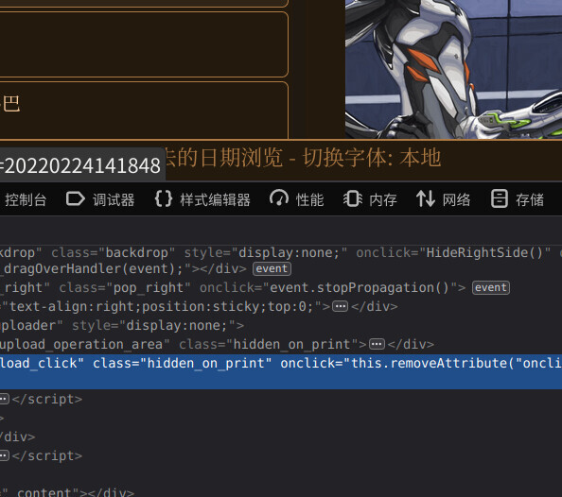The width and height of the screenshot is (562, 497).
Task: Expand the lower collapsed script ellipsis
Action: [4, 455]
